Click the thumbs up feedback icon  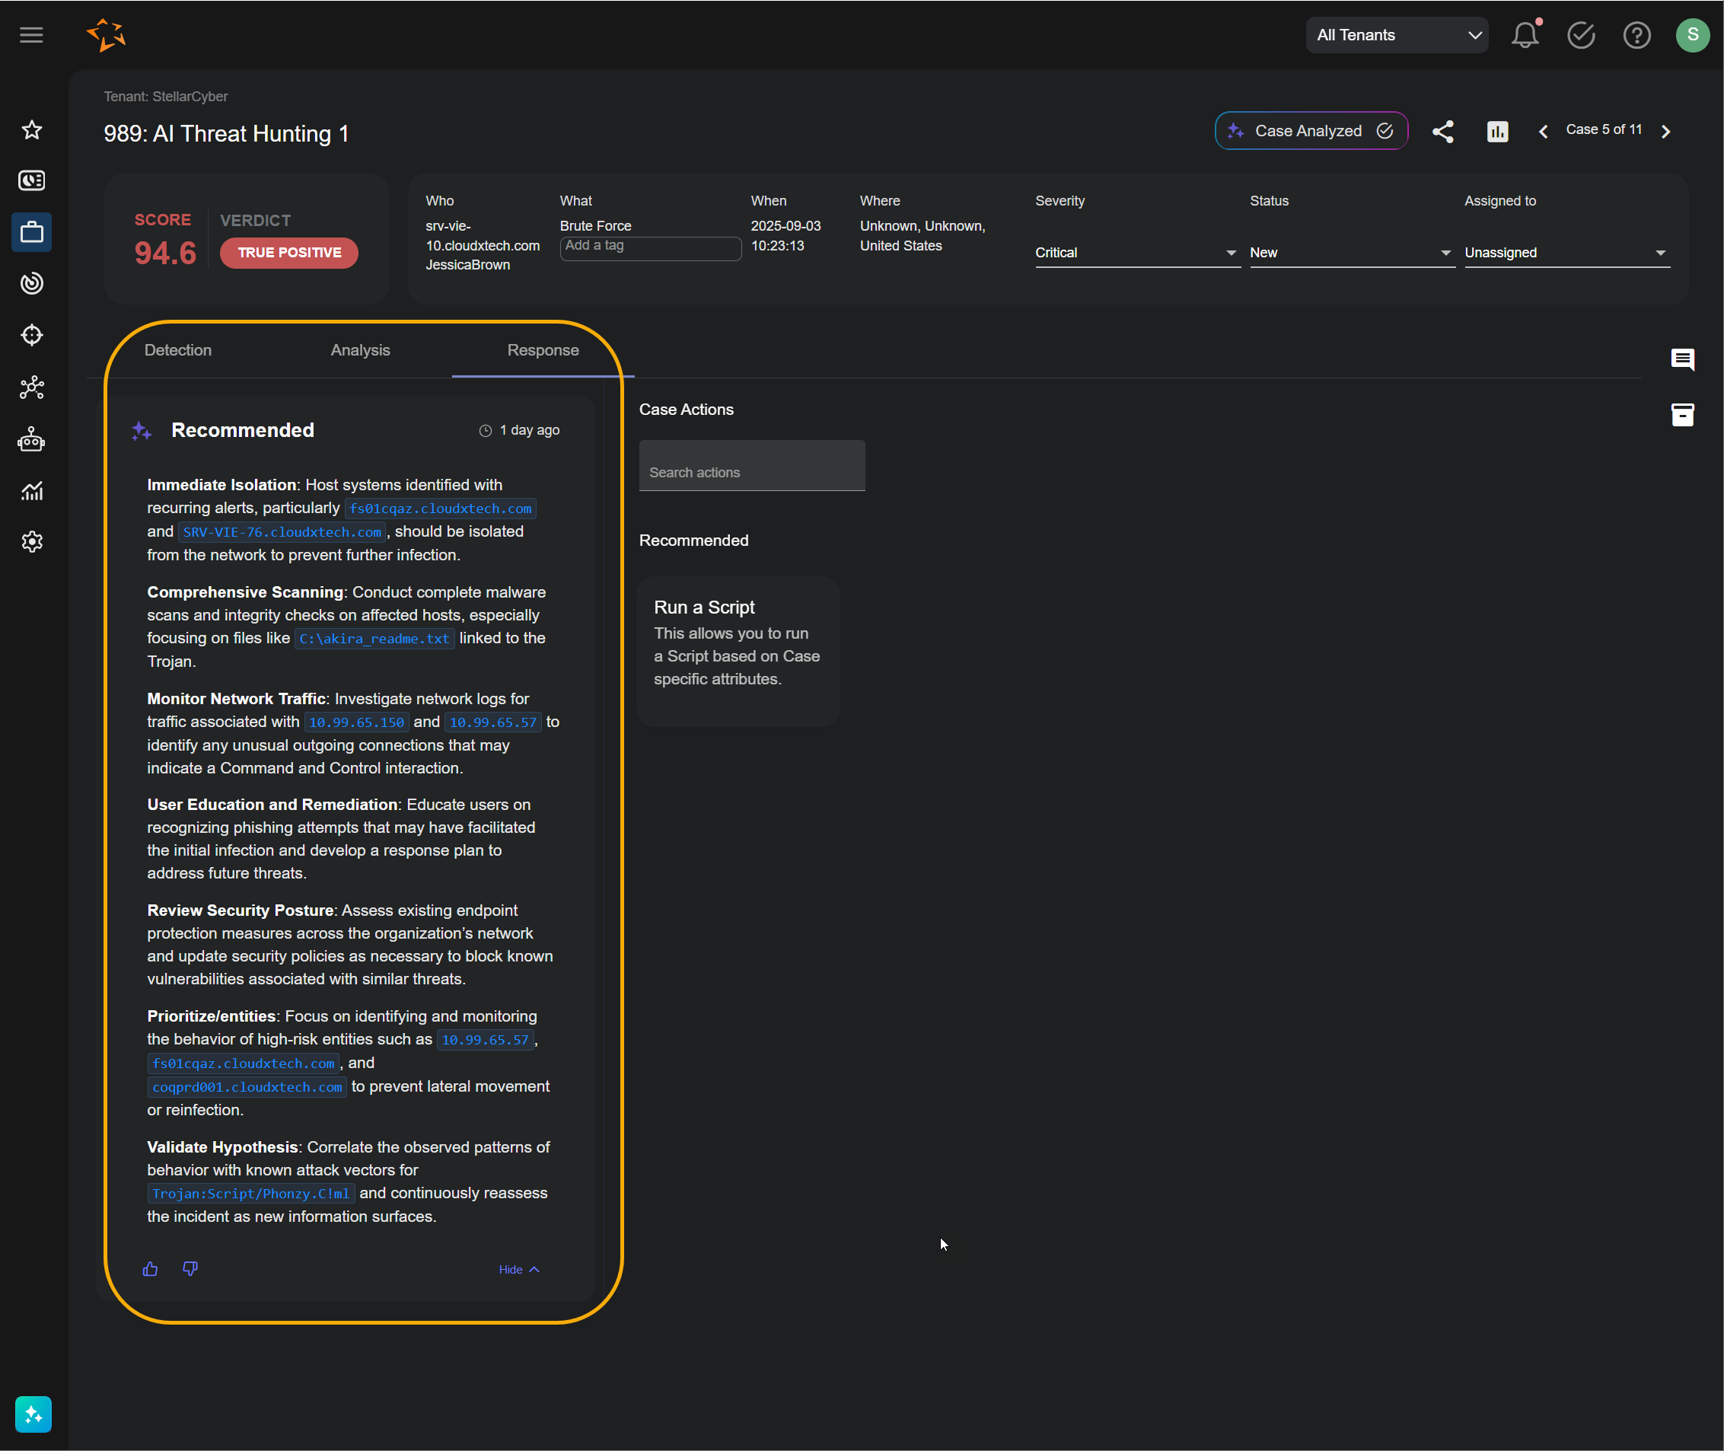(150, 1268)
